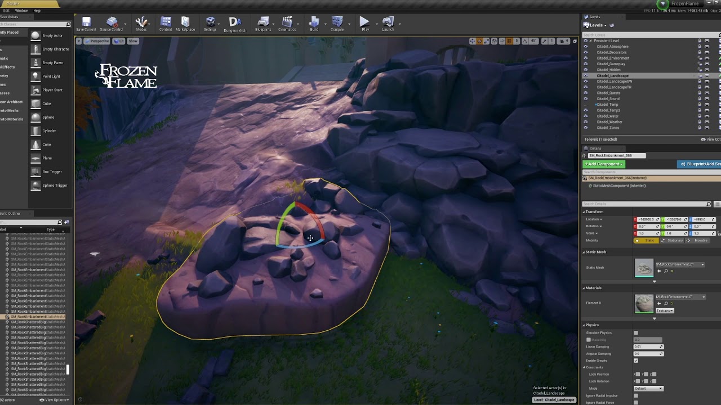Hide the Citadel_Decorators level
Screen dimensions: 721x405
coord(585,52)
